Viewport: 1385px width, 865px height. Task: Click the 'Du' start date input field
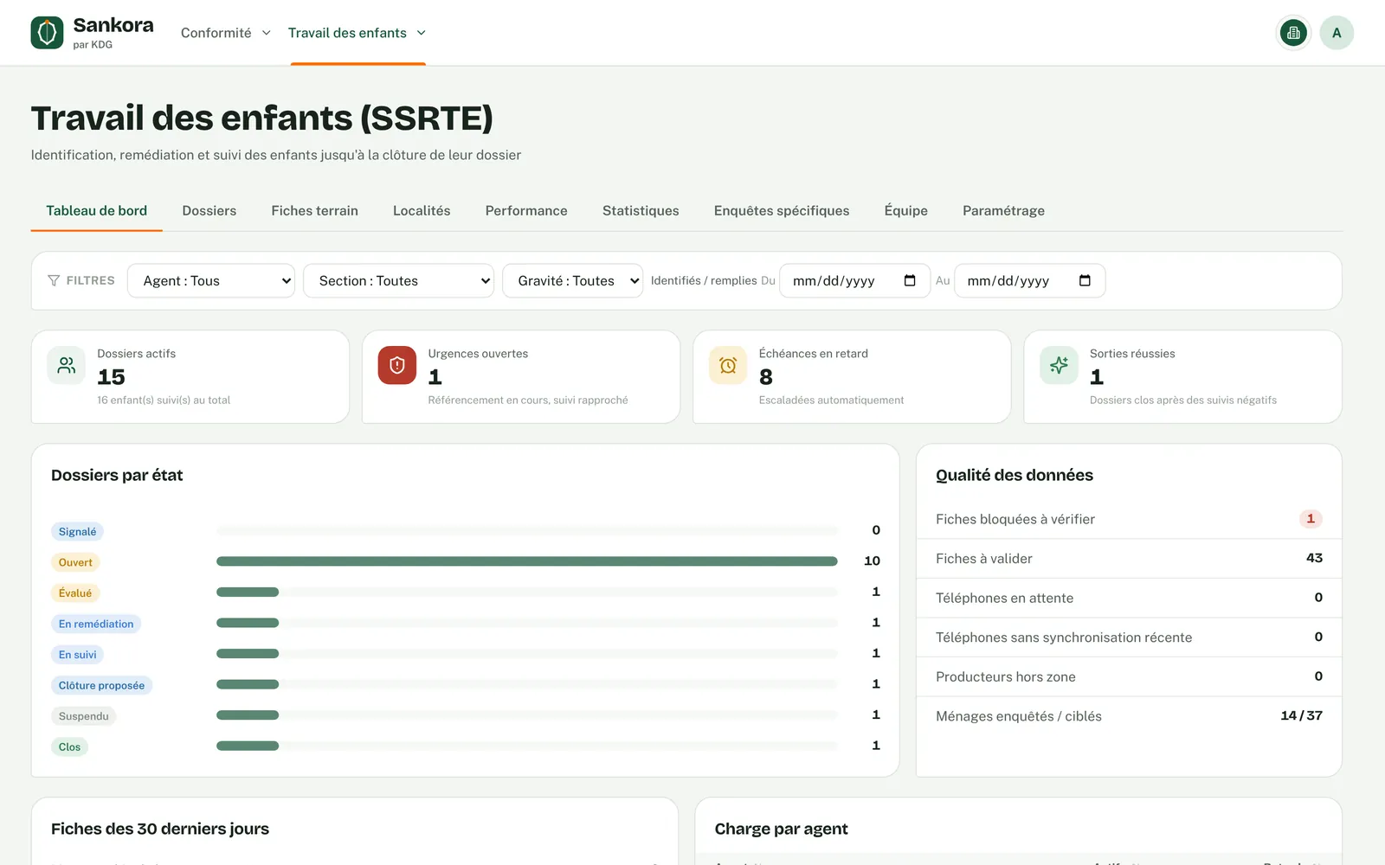854,280
